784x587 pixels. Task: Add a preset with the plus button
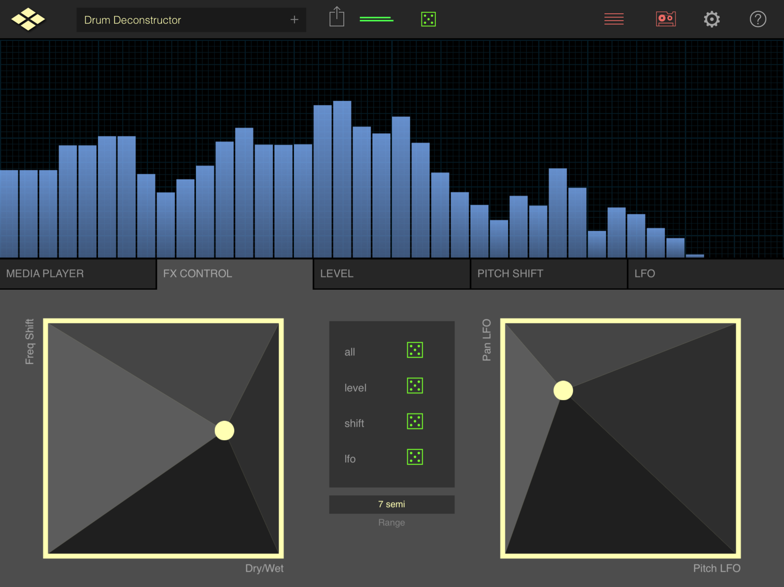[x=294, y=20]
